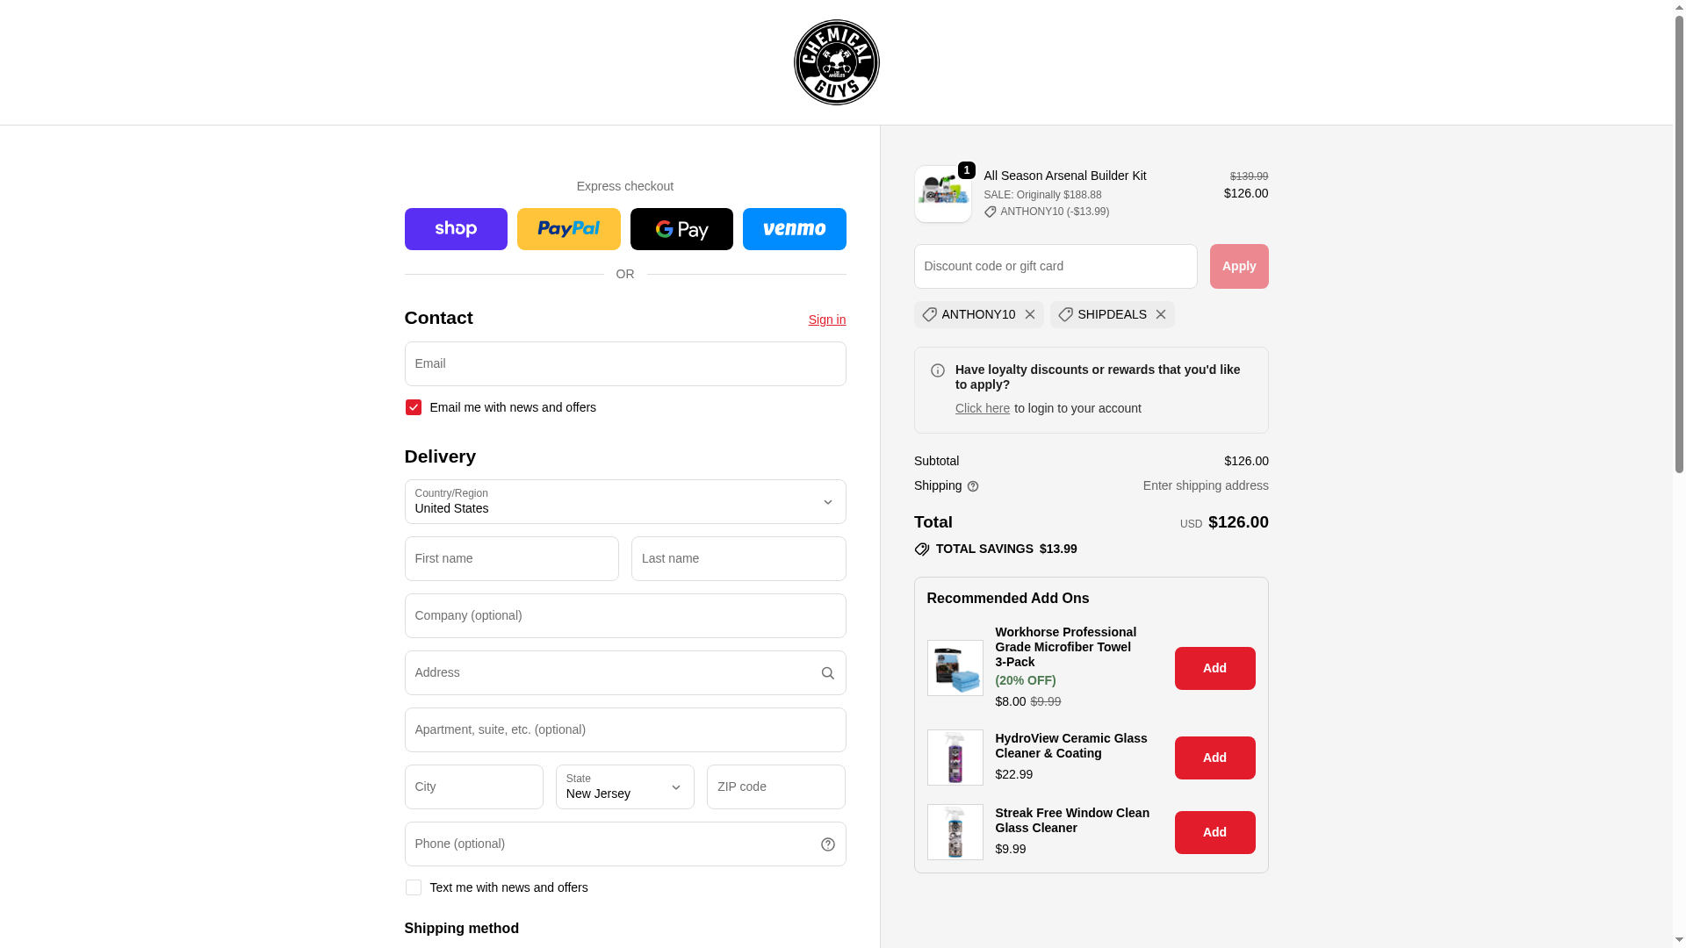Focus the Discount code or gift card field
Image resolution: width=1686 pixels, height=948 pixels.
tap(1056, 266)
